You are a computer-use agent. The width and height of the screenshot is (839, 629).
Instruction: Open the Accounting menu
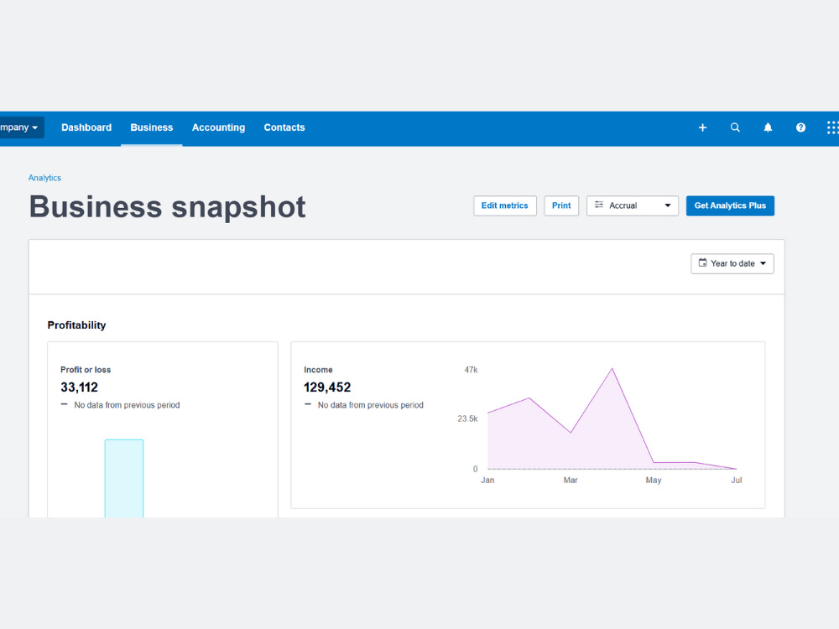[218, 127]
